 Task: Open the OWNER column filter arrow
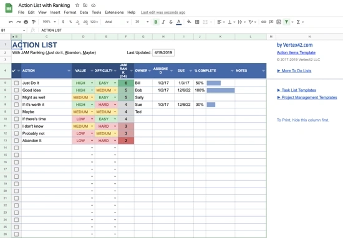pyautogui.click(x=150, y=71)
